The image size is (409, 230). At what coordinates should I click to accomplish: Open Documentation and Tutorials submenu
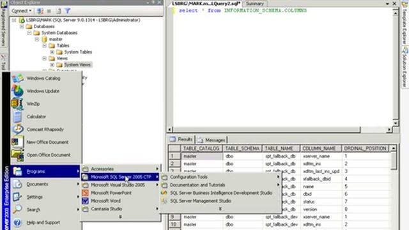click(x=220, y=185)
